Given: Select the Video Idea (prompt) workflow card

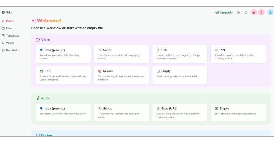Looking at the screenshot, I should pos(63,54).
